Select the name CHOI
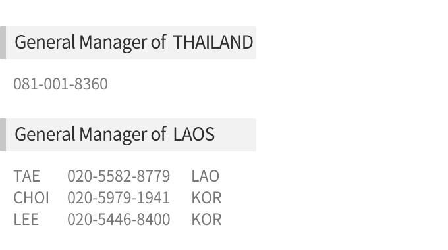The image size is (448, 250). pyautogui.click(x=32, y=198)
